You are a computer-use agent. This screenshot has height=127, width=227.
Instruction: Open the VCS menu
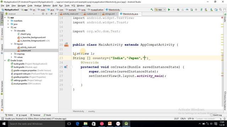[x=73, y=6]
